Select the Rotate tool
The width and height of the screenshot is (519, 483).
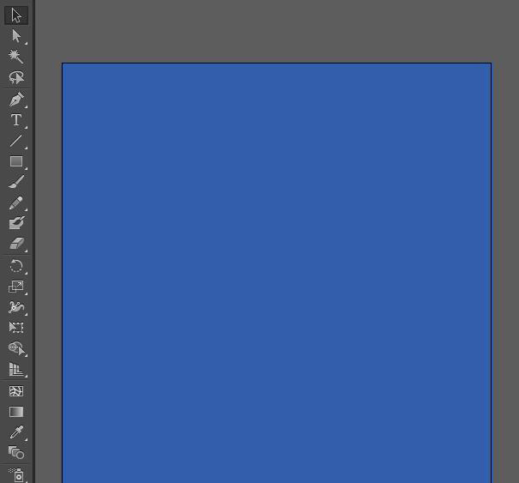(16, 266)
